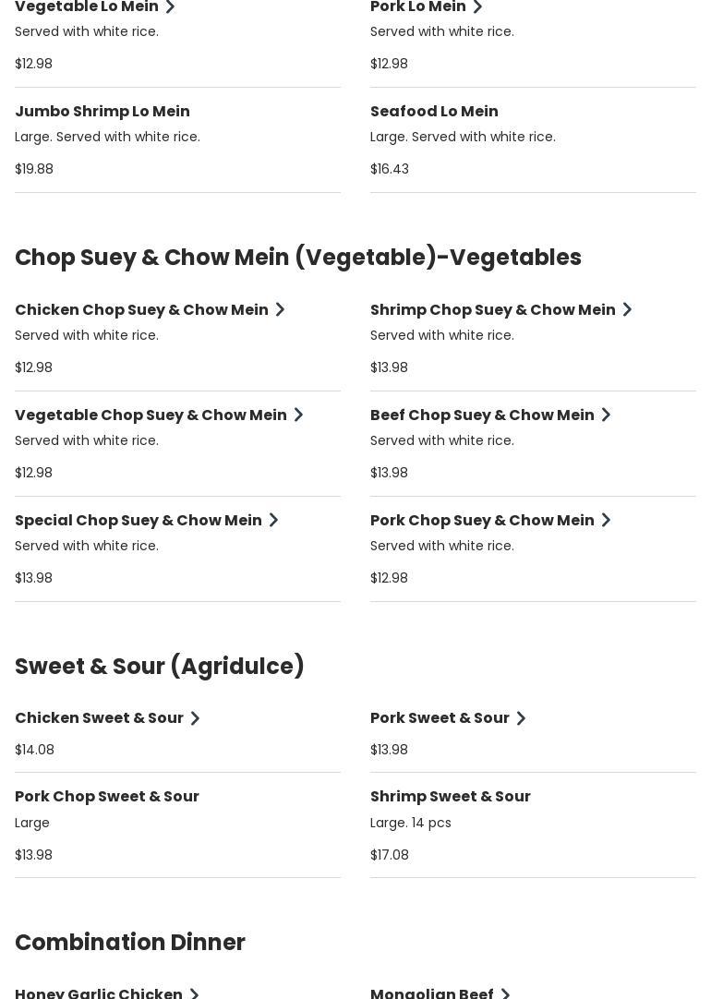
Task: Select Shrimp Sweet & Sour dish
Action: (451, 797)
